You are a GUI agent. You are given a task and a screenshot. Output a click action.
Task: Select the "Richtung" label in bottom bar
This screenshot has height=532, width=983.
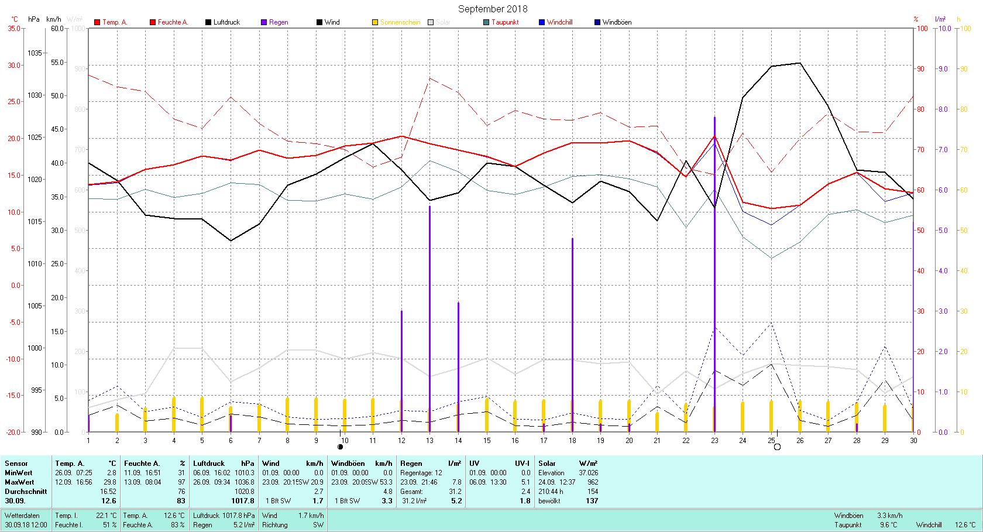pos(275,525)
